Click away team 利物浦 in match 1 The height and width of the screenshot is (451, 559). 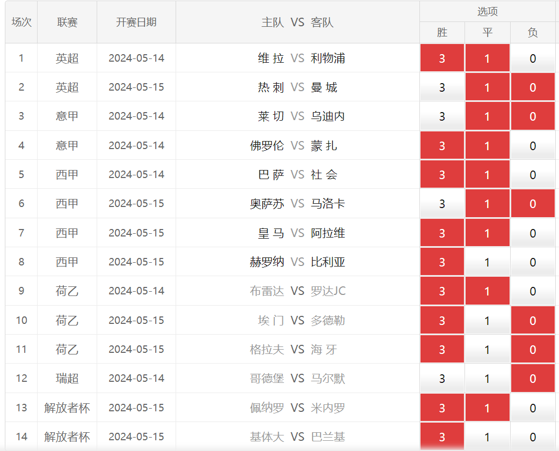tap(328, 58)
